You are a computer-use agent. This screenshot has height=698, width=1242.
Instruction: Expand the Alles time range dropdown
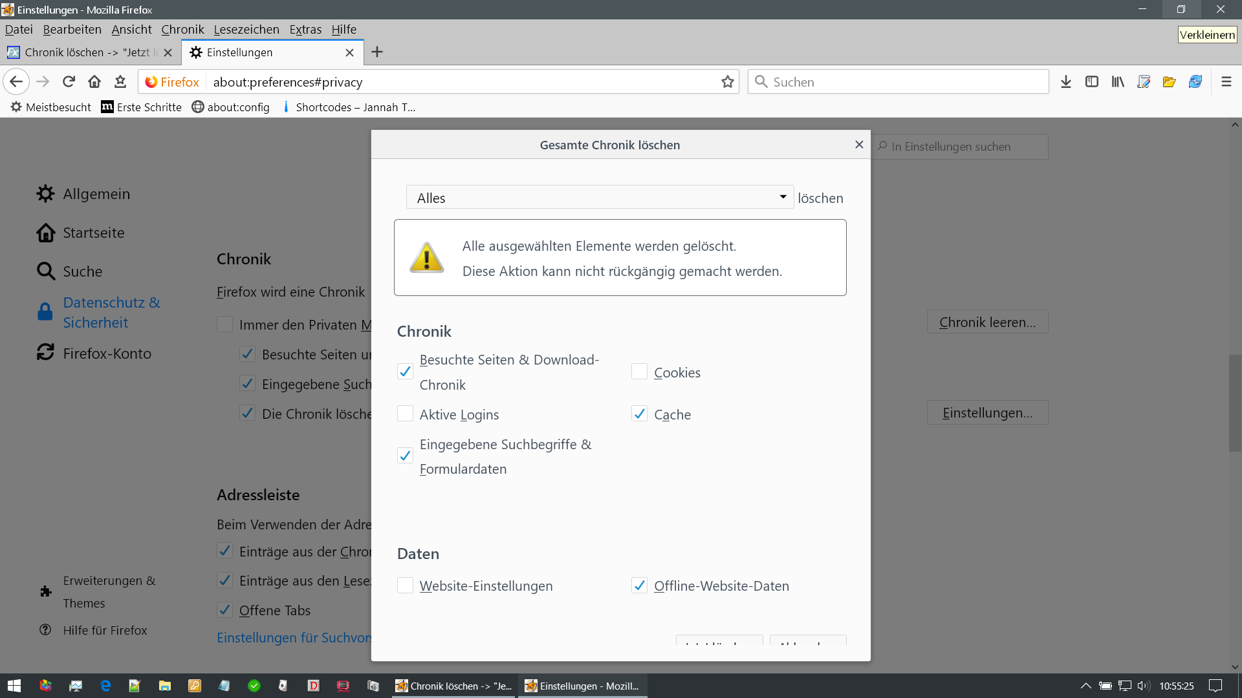[599, 198]
